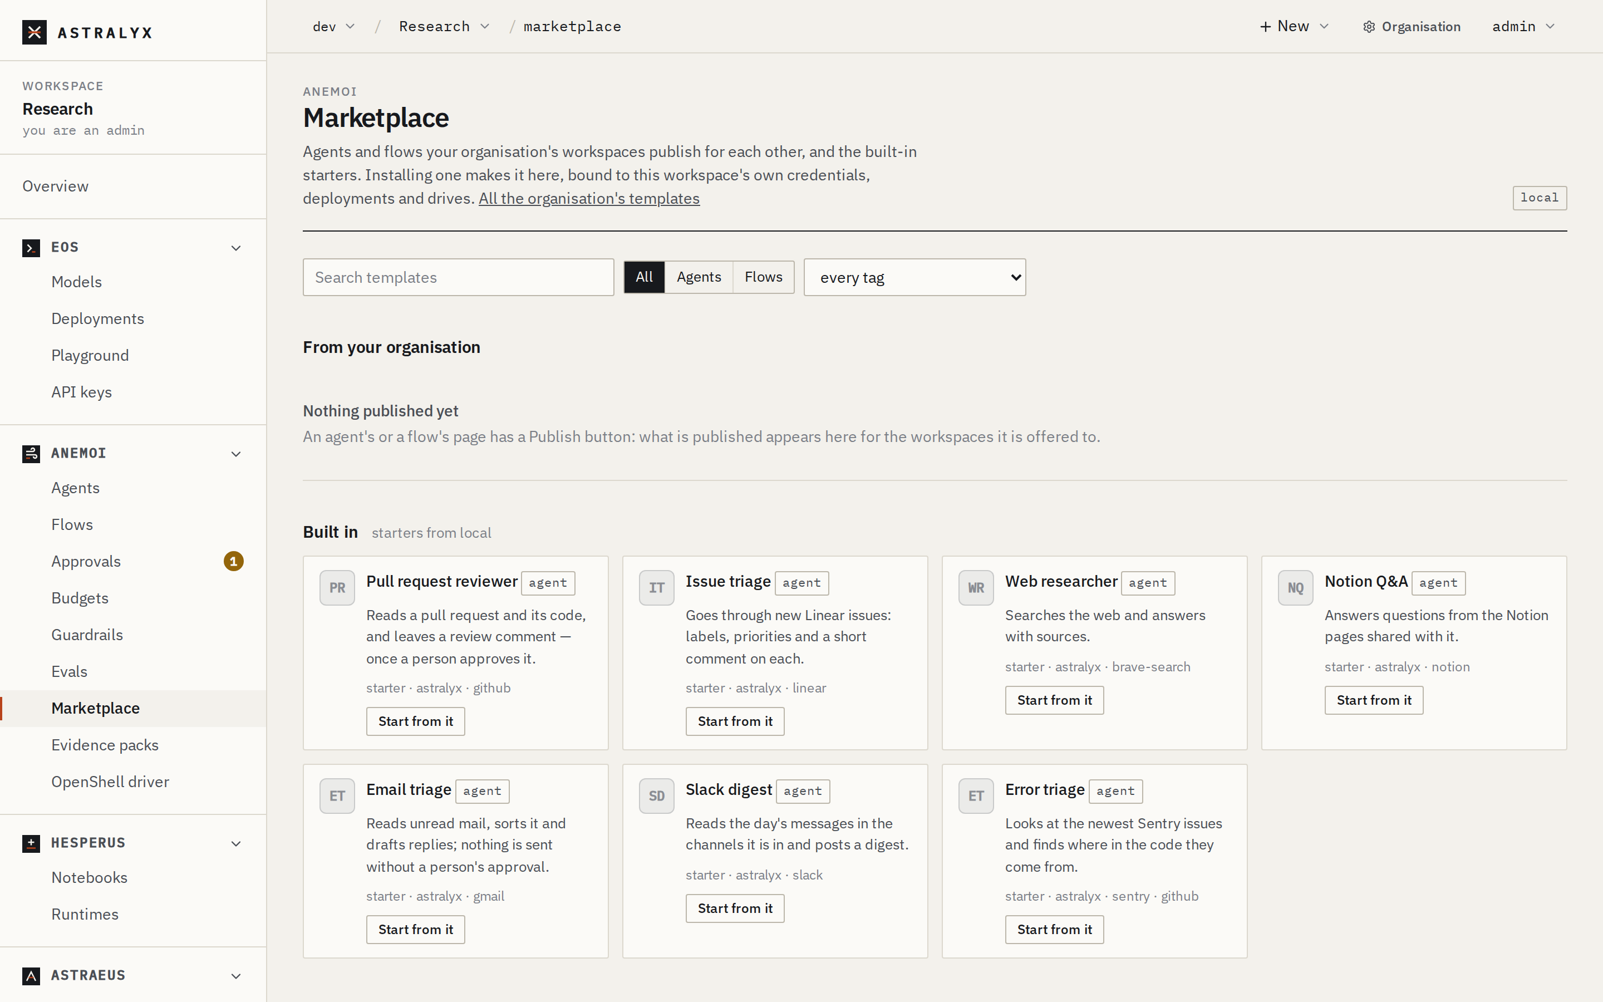Open the dev environment dropdown

[333, 27]
